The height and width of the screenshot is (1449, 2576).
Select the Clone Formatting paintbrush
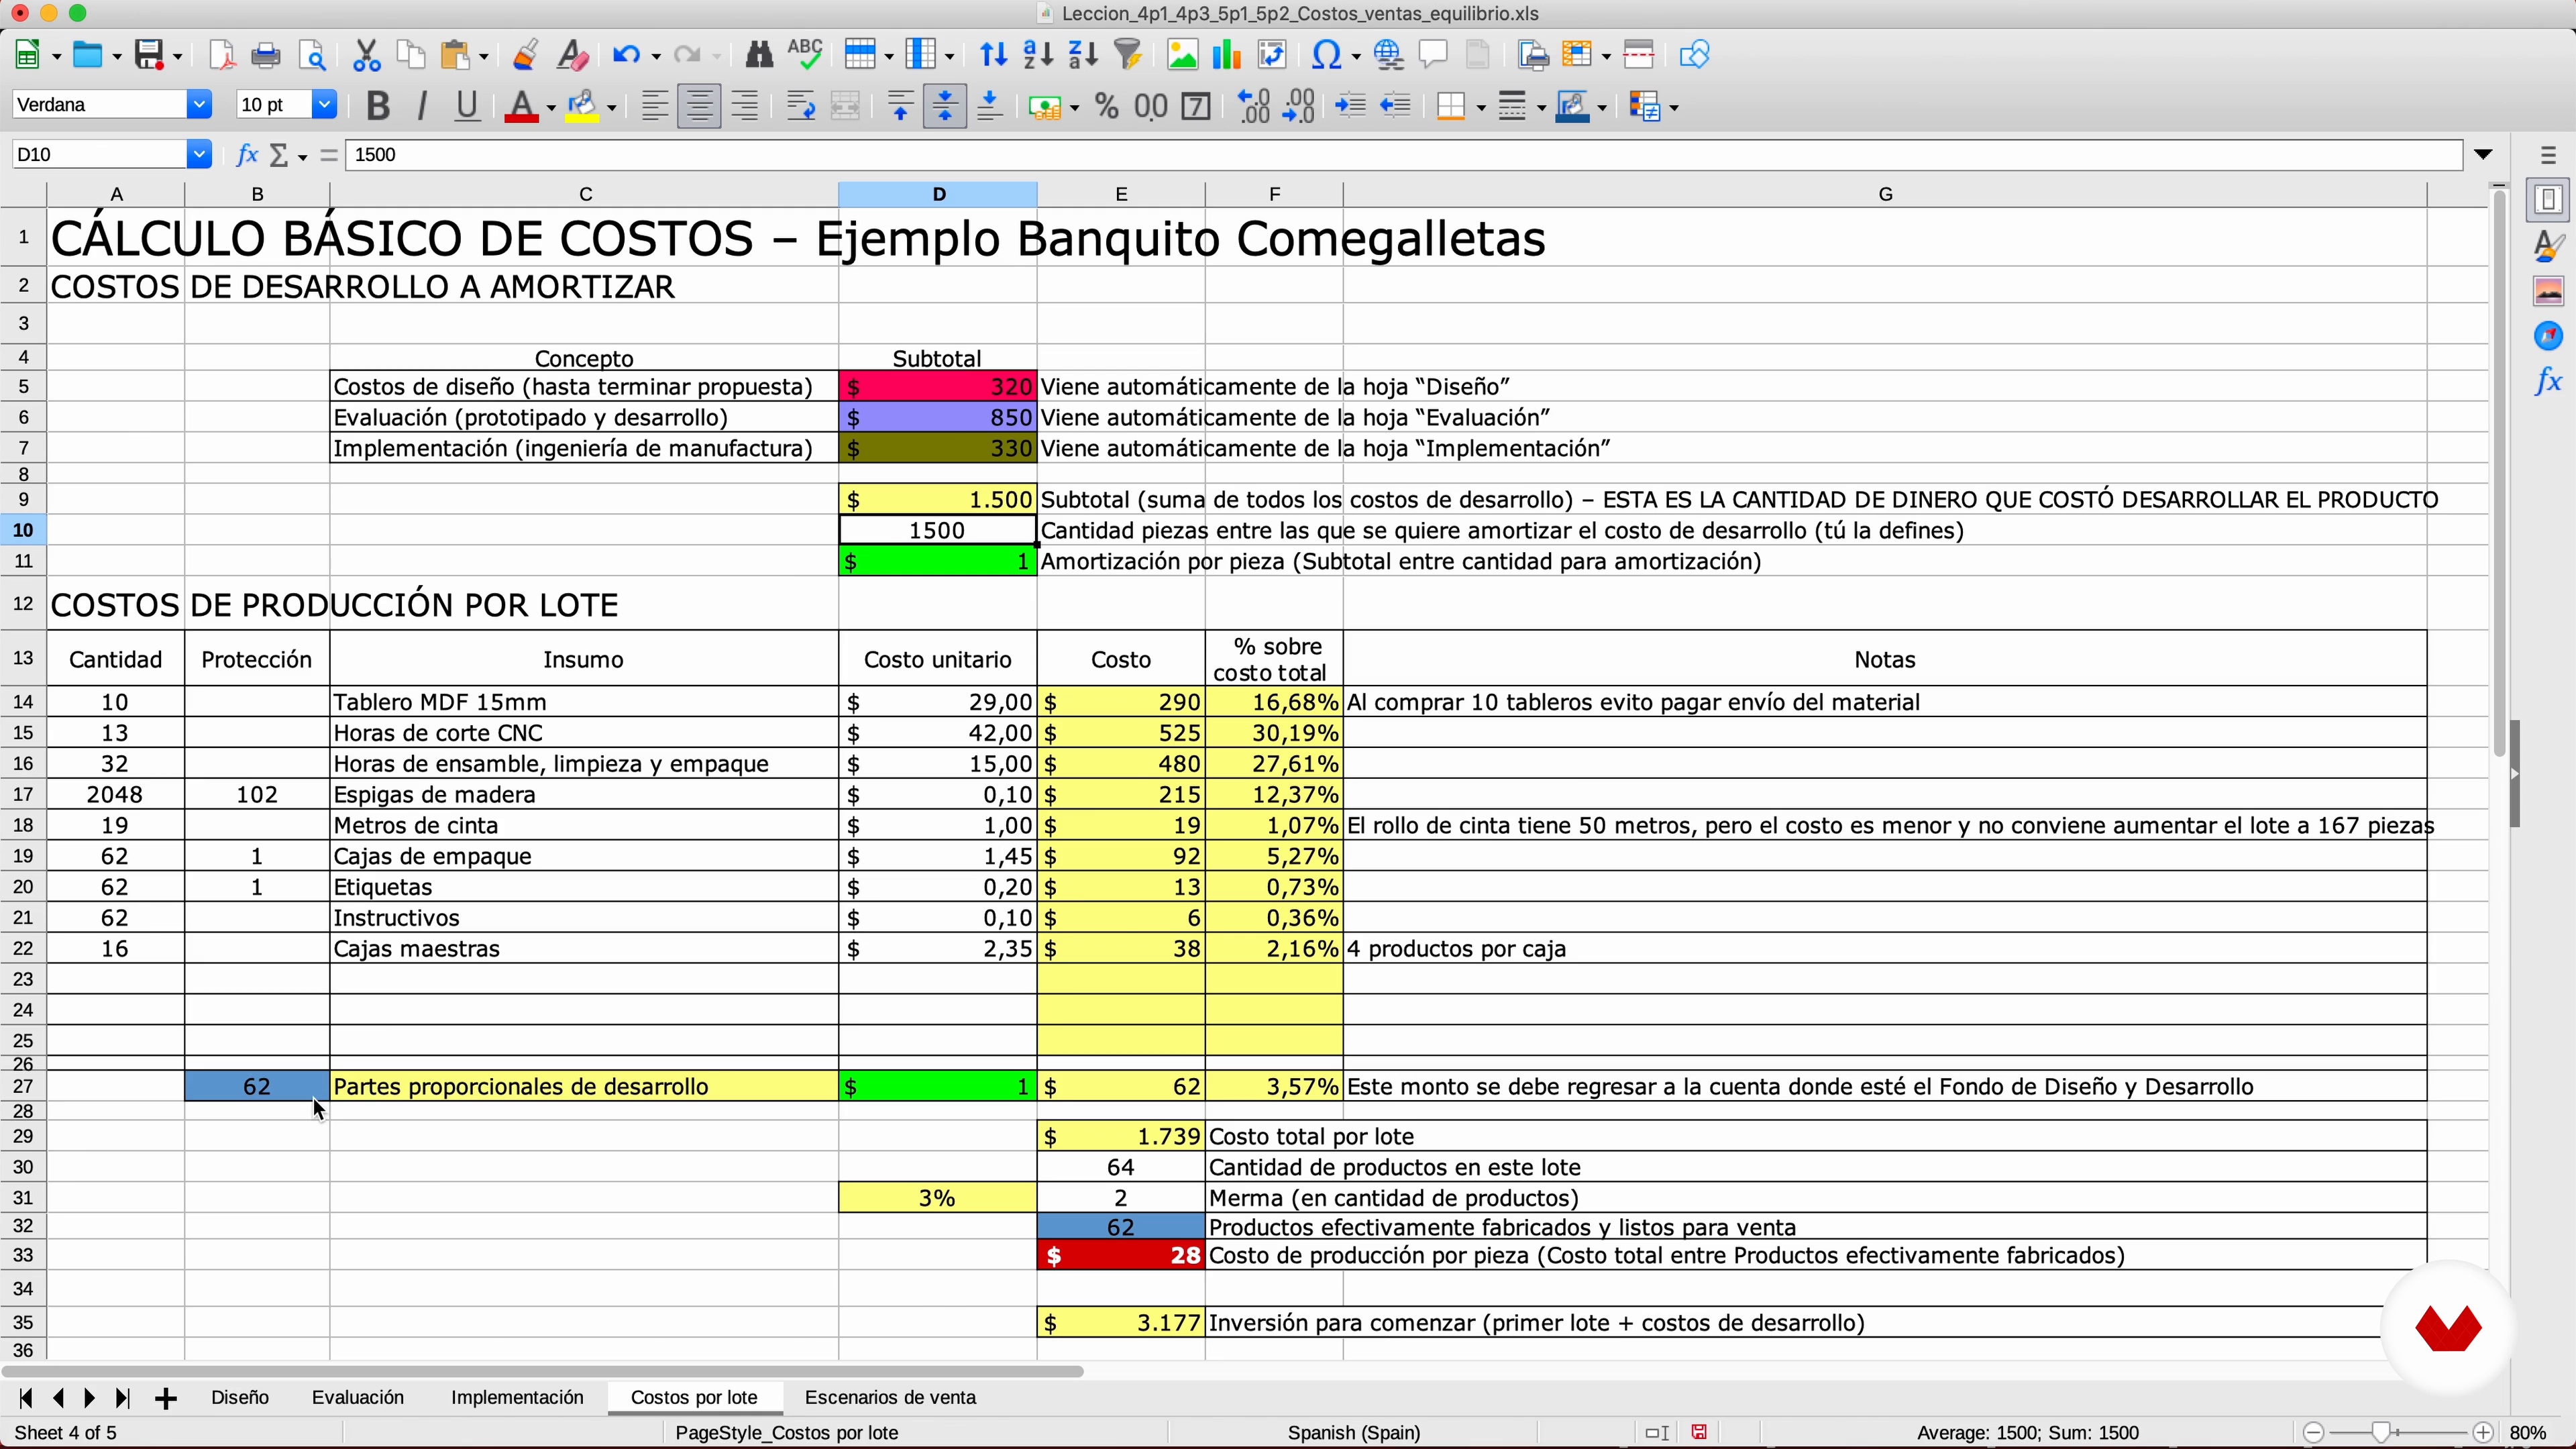click(x=525, y=55)
